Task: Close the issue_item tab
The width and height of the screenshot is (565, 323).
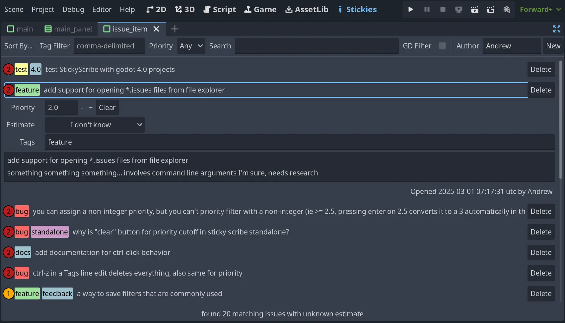Action: (x=156, y=29)
